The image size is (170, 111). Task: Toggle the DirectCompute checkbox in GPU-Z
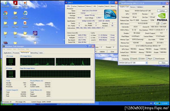[154, 59]
